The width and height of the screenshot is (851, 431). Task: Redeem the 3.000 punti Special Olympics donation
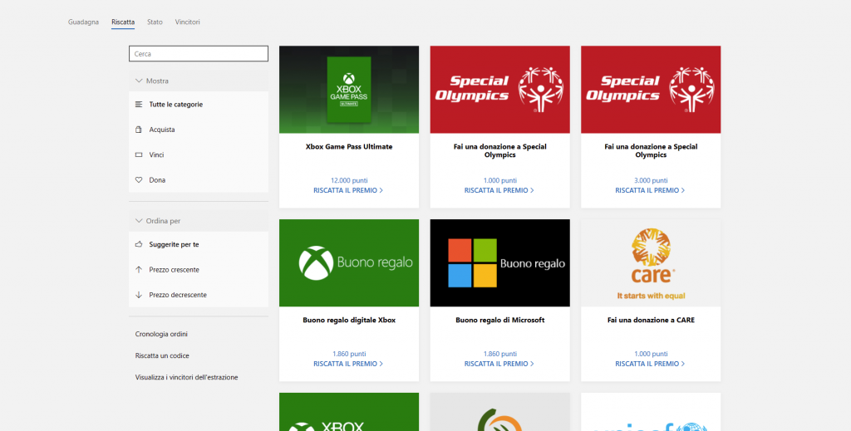click(650, 190)
